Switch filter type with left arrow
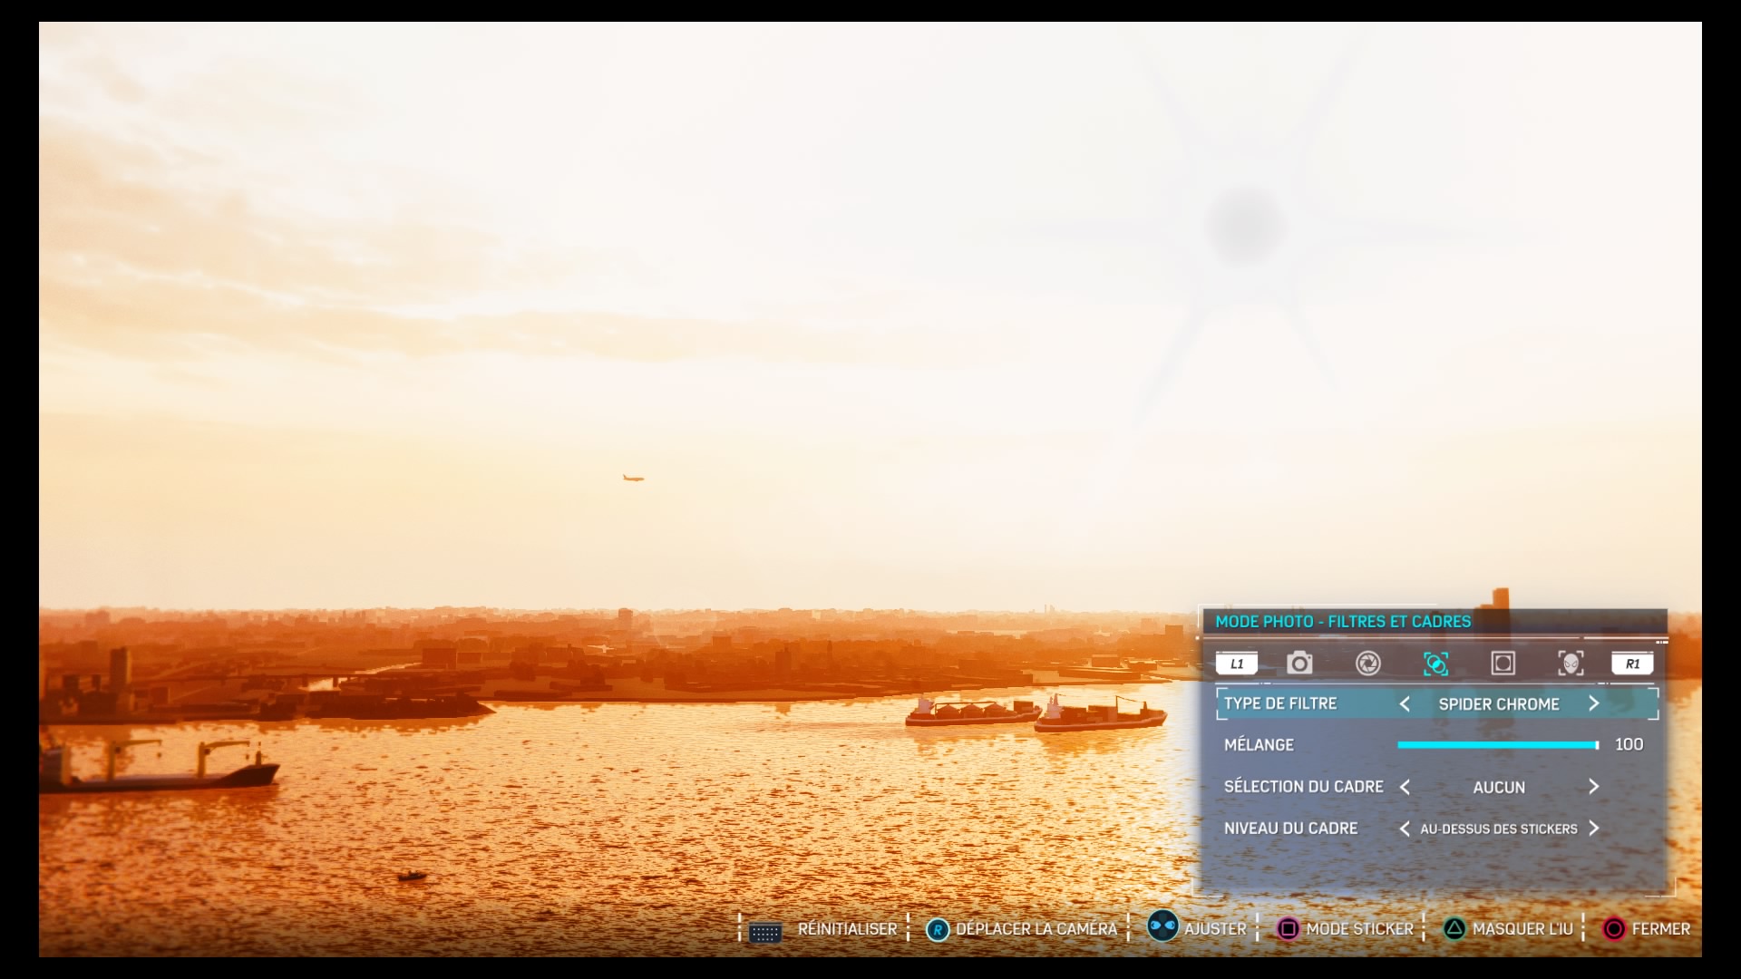Image resolution: width=1741 pixels, height=979 pixels. pos(1405,703)
